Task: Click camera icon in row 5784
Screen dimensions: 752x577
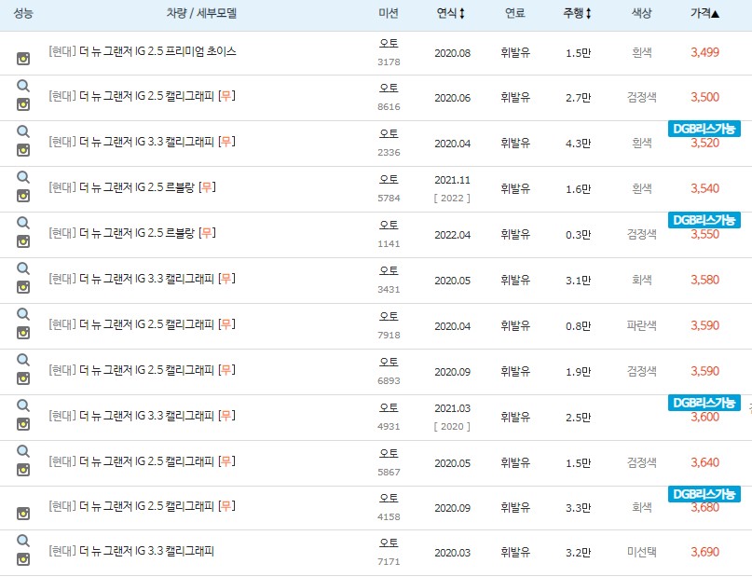Action: pyautogui.click(x=23, y=196)
